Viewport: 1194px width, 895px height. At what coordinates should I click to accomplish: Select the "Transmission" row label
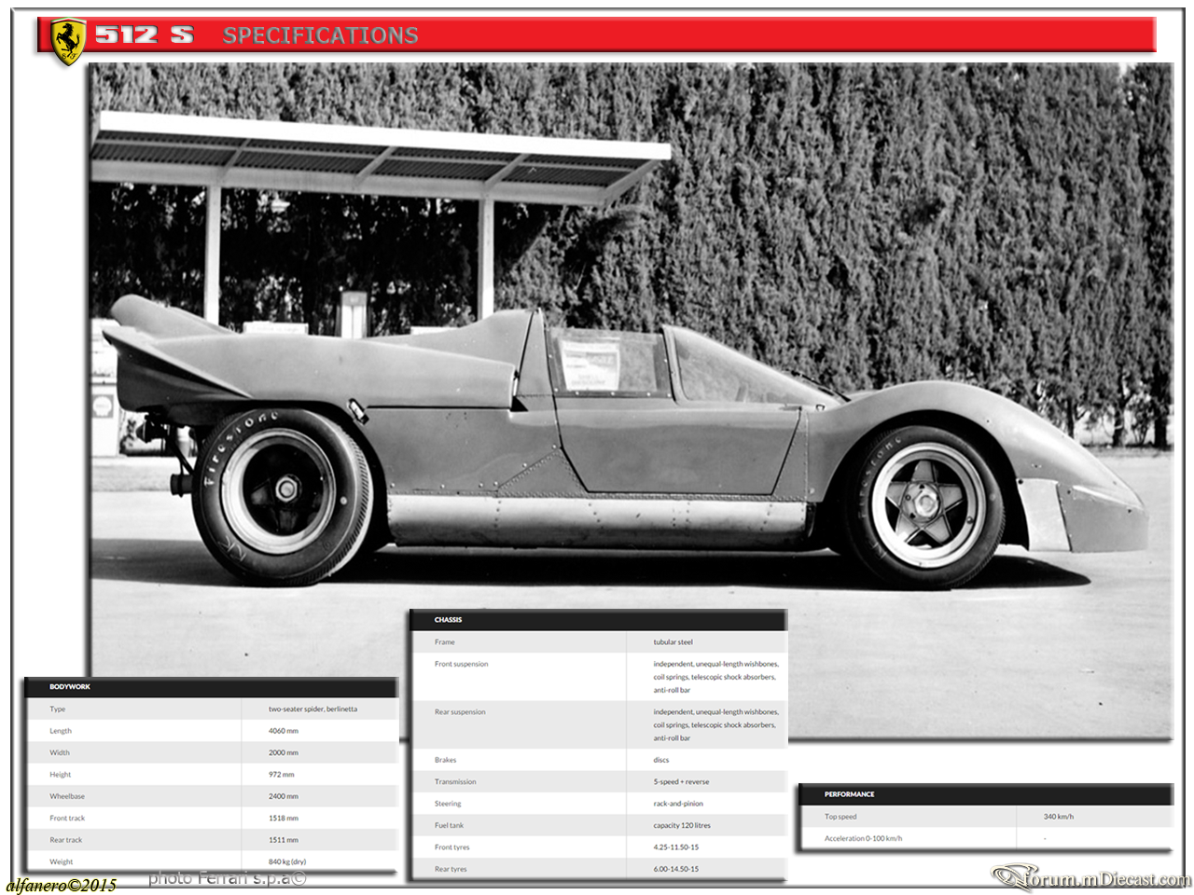455,782
